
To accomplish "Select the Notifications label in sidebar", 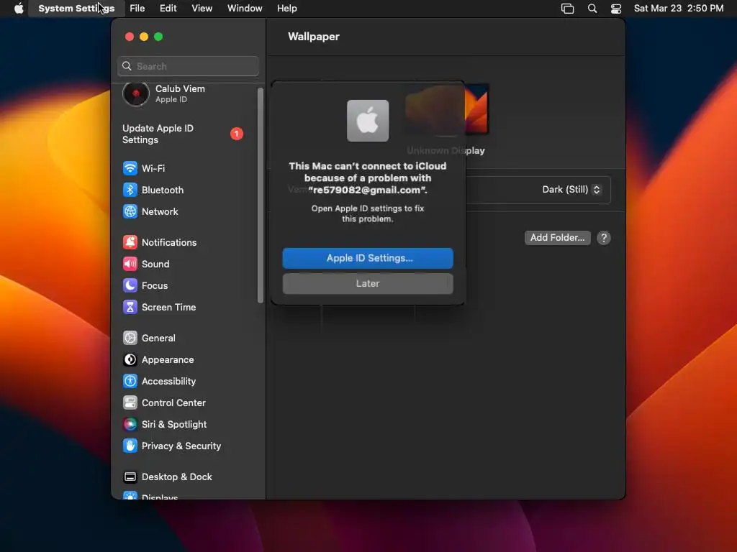I will [x=169, y=242].
